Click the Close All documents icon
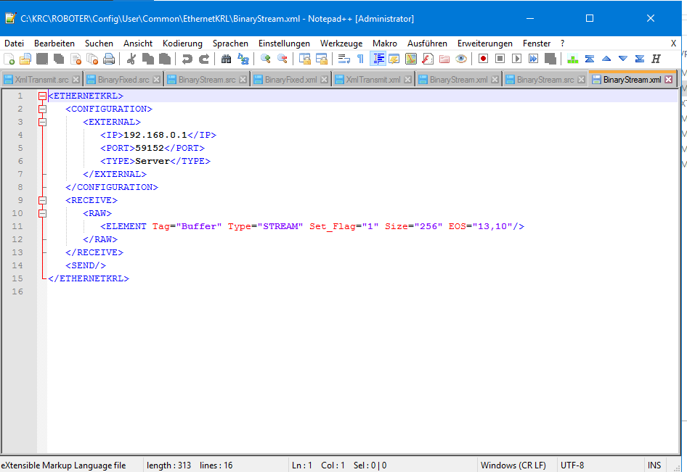687x472 pixels. [x=92, y=59]
